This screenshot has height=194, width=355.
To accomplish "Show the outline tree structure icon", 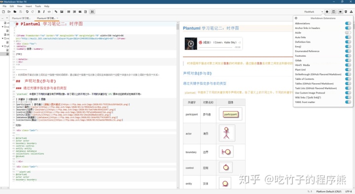I will click(351, 12).
